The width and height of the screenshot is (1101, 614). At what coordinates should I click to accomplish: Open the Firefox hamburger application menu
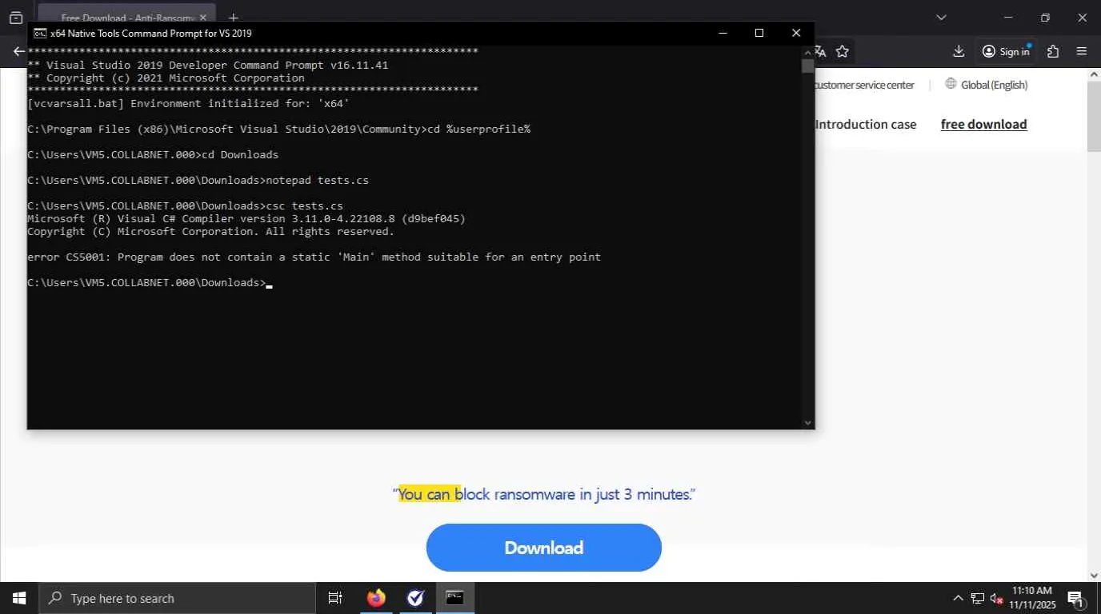(x=1082, y=51)
